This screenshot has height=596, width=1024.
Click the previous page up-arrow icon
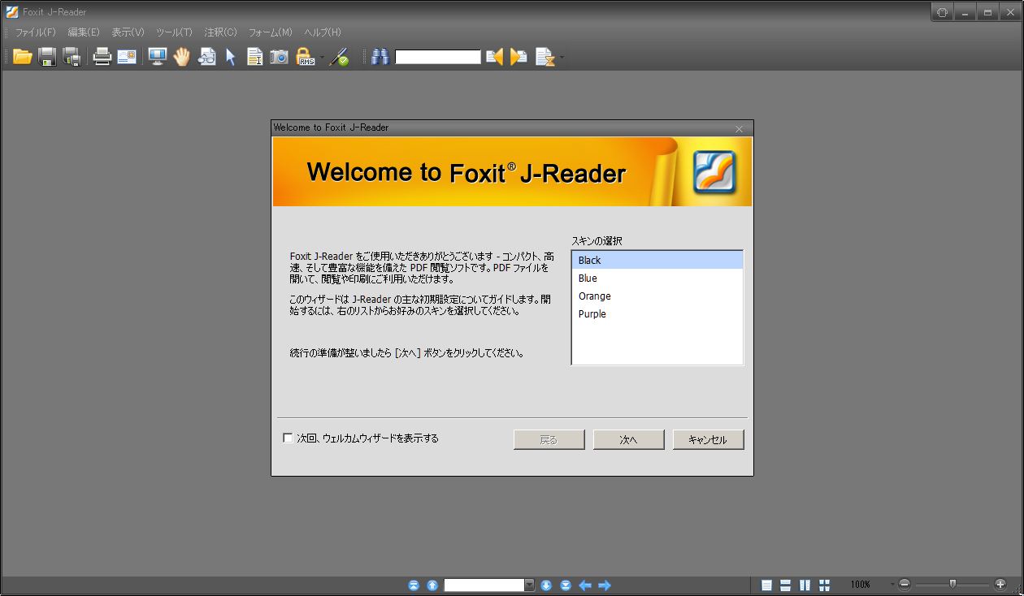coord(432,585)
